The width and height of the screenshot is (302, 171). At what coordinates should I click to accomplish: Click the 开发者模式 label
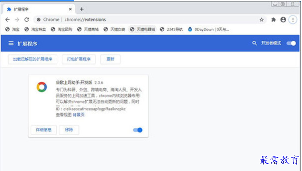click(271, 43)
